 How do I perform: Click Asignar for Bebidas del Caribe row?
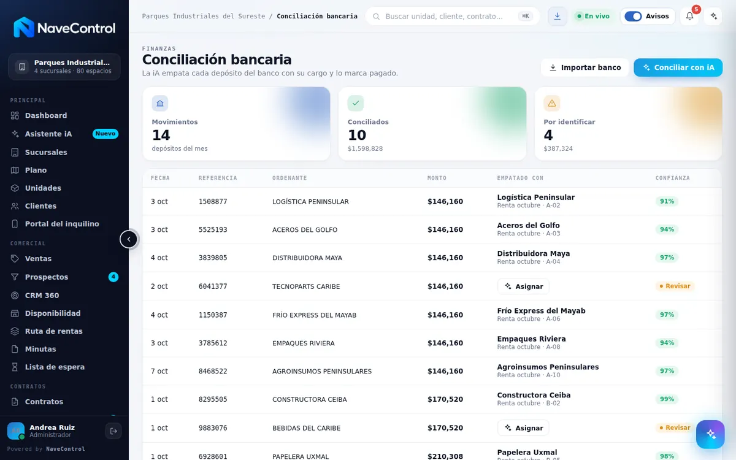523,428
